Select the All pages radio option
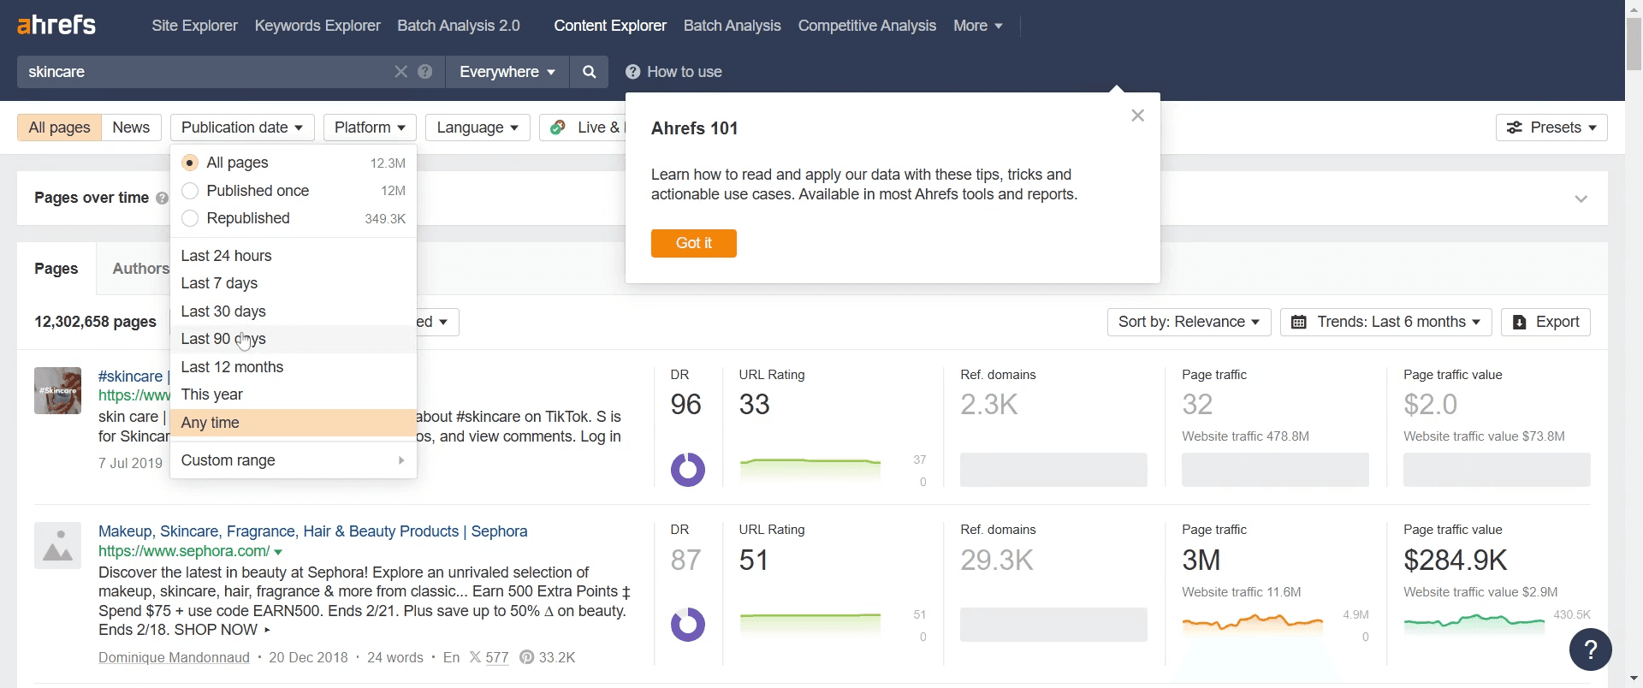This screenshot has width=1643, height=688. [190, 163]
